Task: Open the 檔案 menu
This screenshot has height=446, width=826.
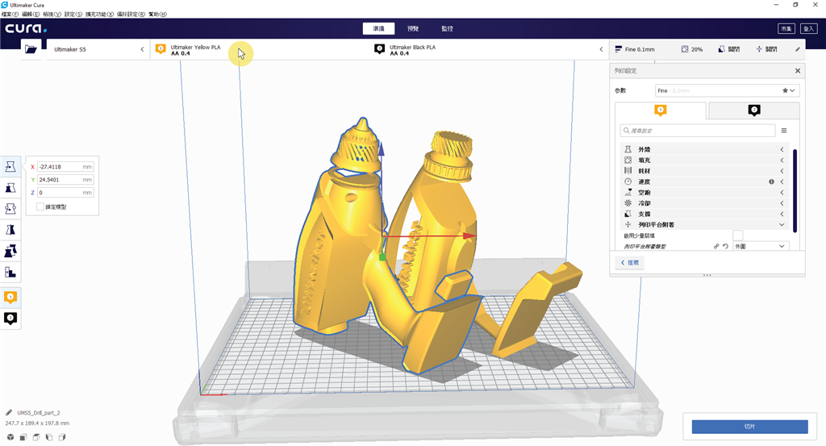Action: click(x=10, y=15)
